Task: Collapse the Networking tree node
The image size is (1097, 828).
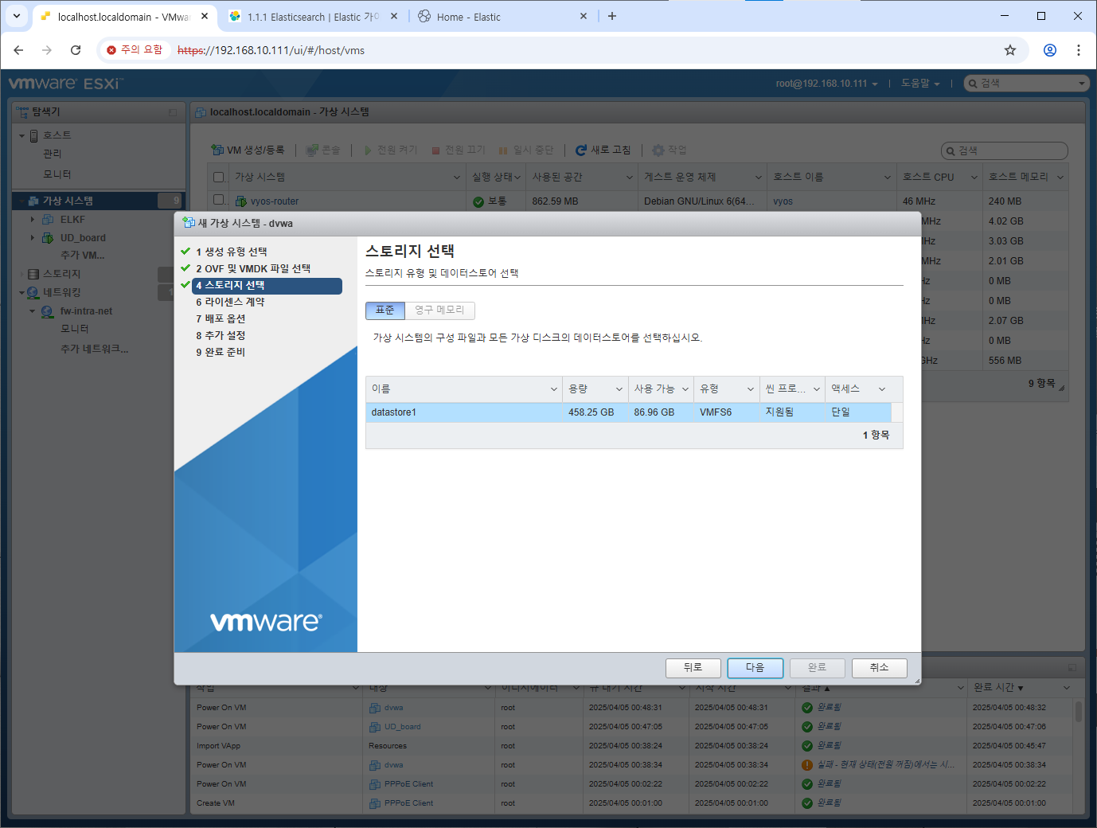Action: coord(21,293)
